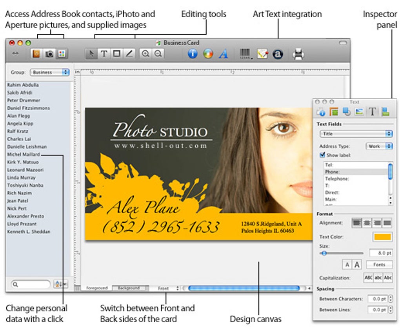Select the Main: label option
Screen dimensions: 400x336
(x=356, y=199)
